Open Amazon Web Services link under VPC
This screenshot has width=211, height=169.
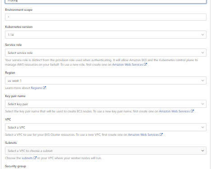(x=143, y=135)
